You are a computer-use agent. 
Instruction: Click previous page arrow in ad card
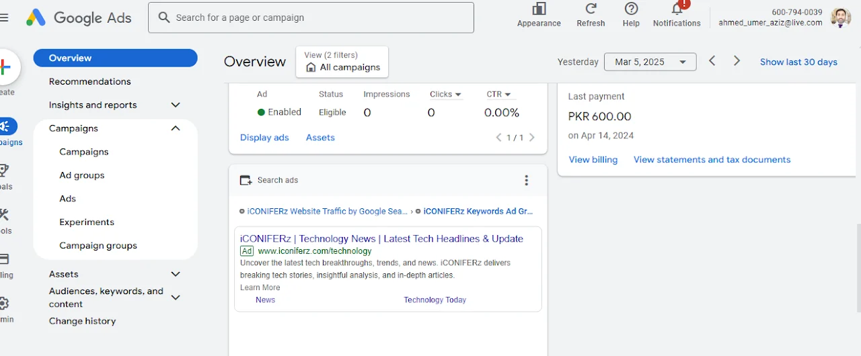click(x=498, y=138)
